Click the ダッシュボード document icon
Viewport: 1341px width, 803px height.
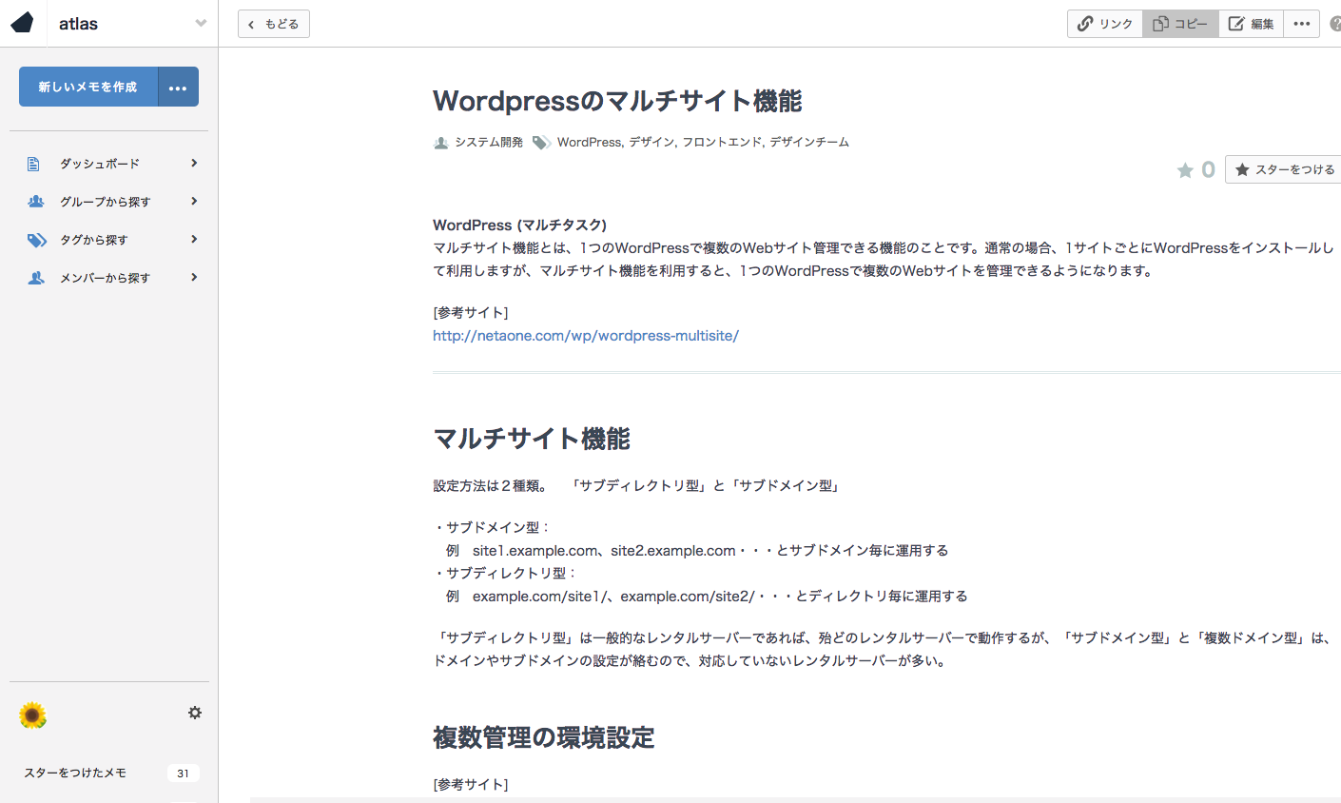coord(33,164)
